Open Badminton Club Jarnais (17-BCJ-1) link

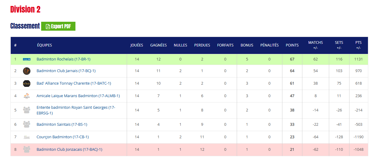pos(66,71)
